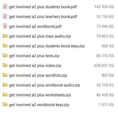Select get involved a2 plus tests.zip file name

(34, 56)
